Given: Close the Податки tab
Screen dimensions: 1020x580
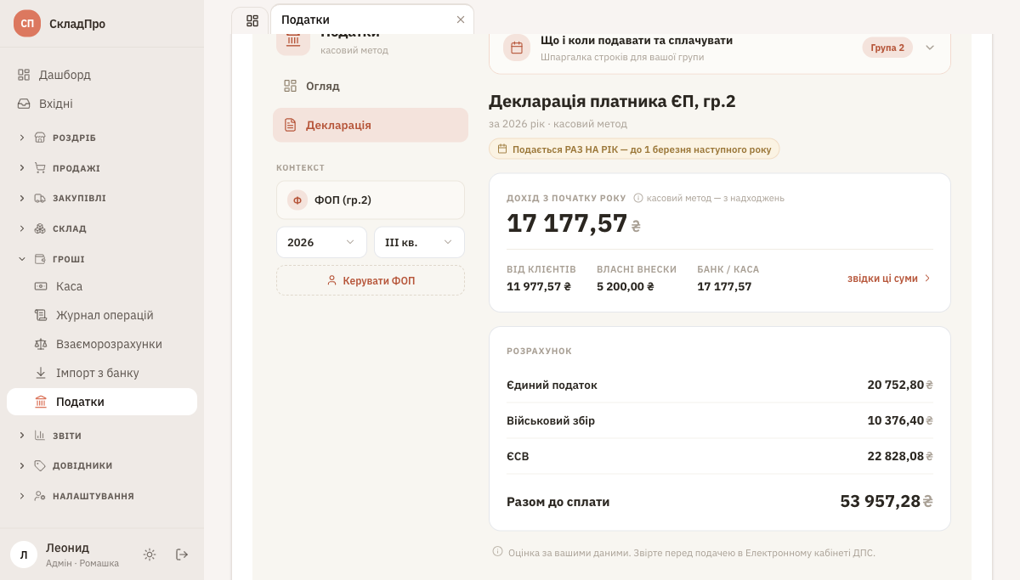Looking at the screenshot, I should pyautogui.click(x=461, y=20).
